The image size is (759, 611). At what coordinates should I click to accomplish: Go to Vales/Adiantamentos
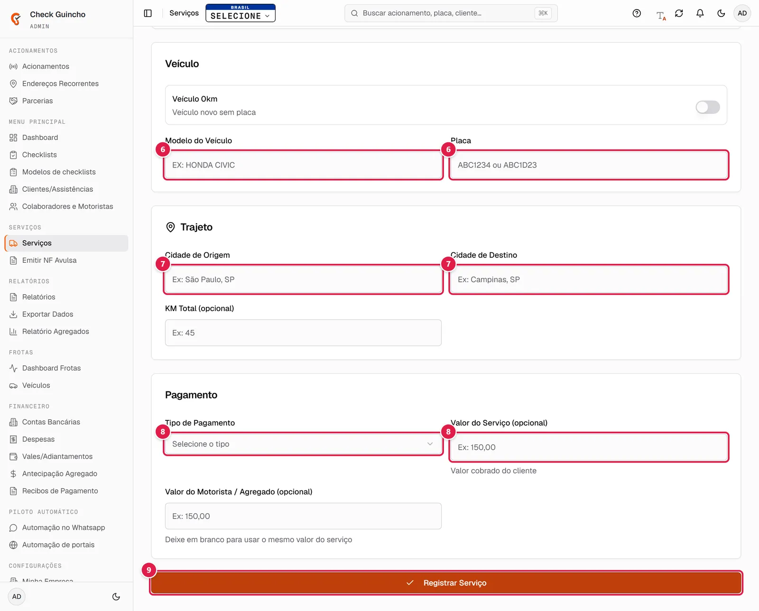(66, 456)
